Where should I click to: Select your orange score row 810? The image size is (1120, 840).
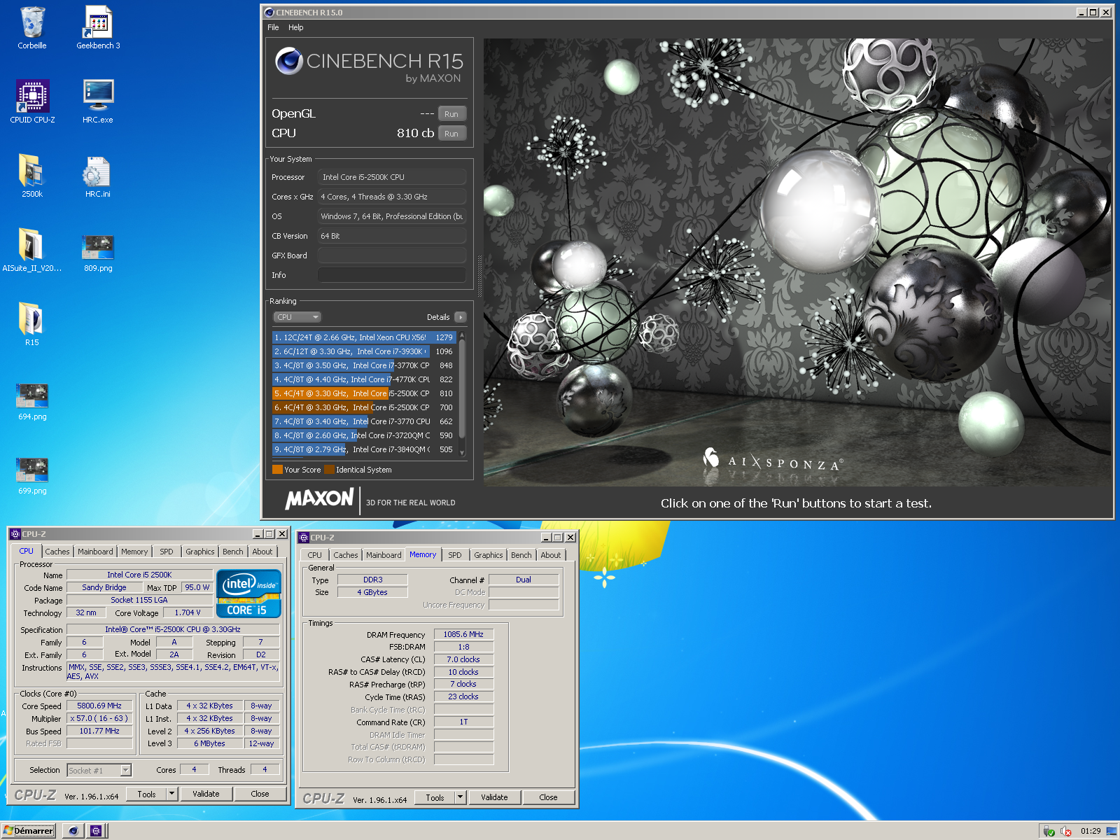click(x=364, y=393)
